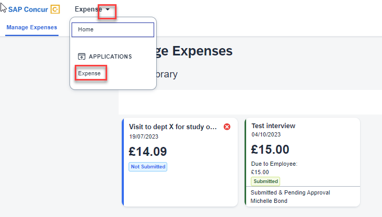Click the Submitted status badge
The width and height of the screenshot is (382, 217).
[265, 181]
